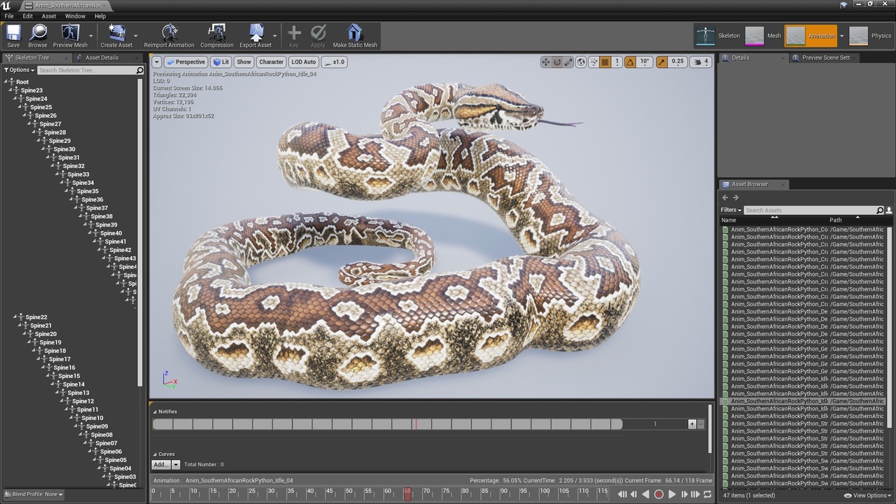Click the Asset Browser back arrow
Viewport: 896px width, 504px height.
(725, 197)
